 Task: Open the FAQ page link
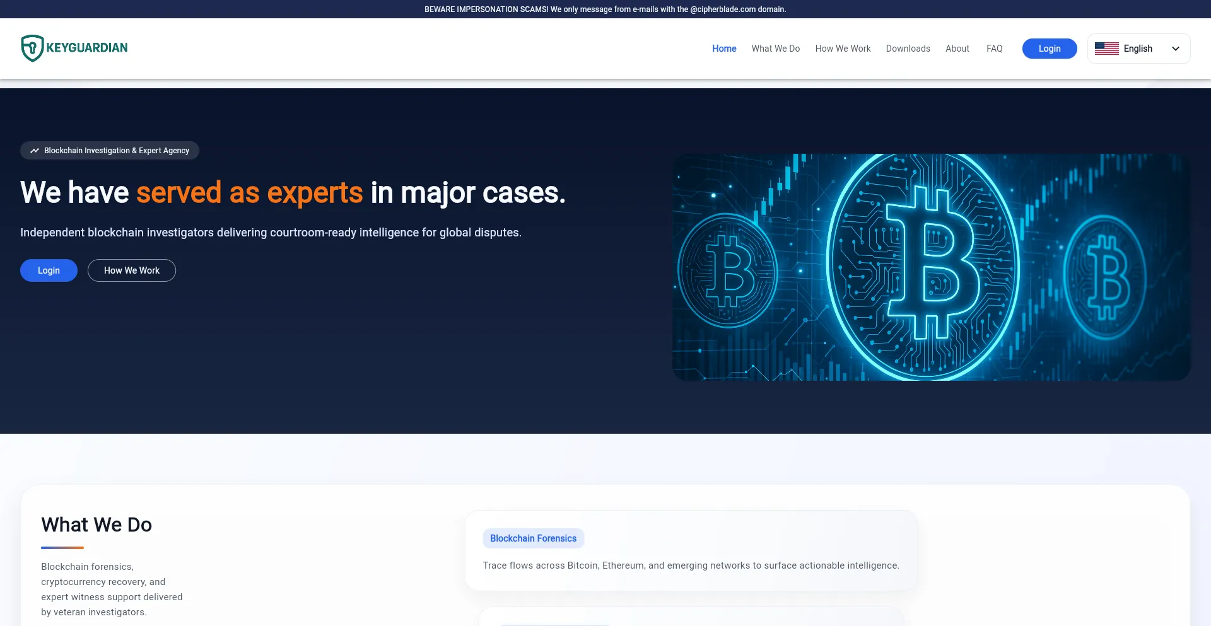click(994, 49)
